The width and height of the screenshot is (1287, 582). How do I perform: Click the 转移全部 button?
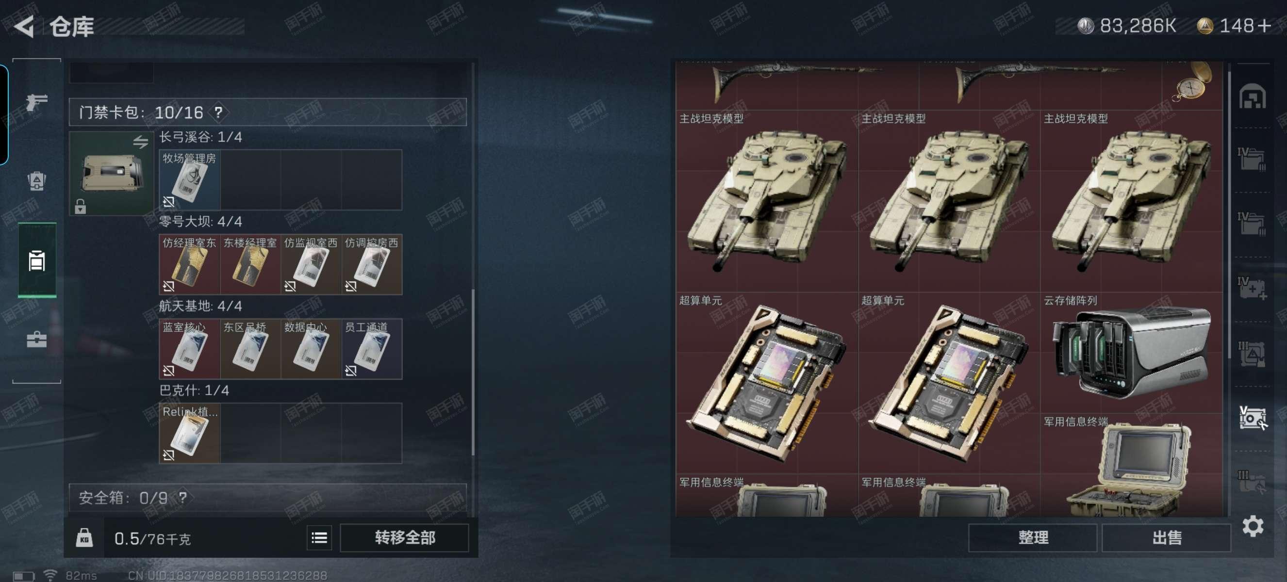(x=405, y=537)
